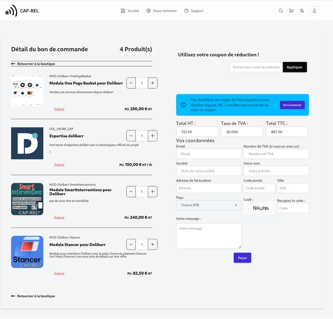Click the Total HT value field
This screenshot has width=333, height=319.
pyautogui.click(x=197, y=132)
